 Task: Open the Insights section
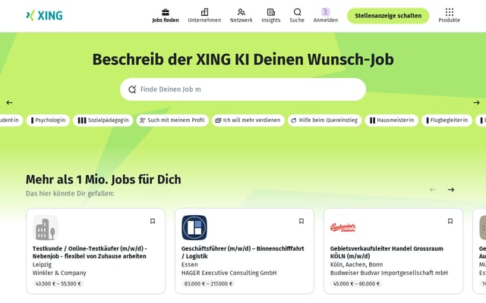(271, 16)
